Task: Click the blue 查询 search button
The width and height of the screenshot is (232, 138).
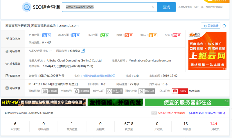Action: click(x=166, y=7)
